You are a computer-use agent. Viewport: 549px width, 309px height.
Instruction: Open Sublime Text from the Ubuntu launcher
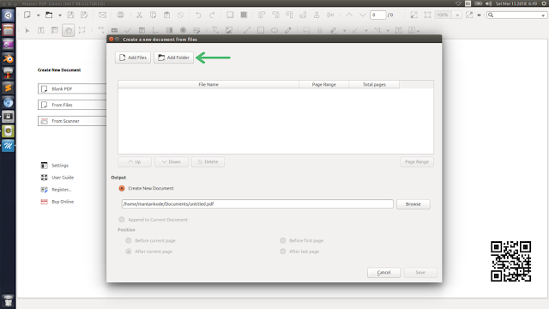[8, 88]
